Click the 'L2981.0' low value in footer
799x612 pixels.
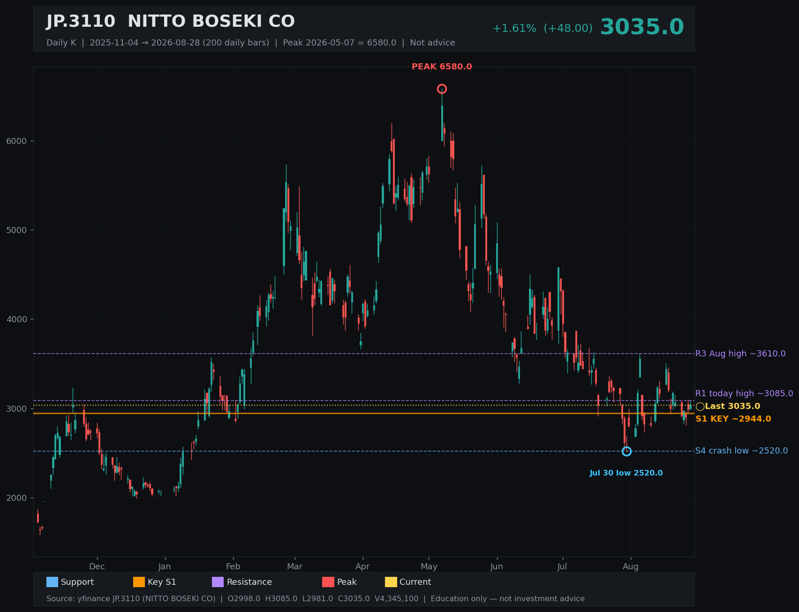[x=317, y=599]
